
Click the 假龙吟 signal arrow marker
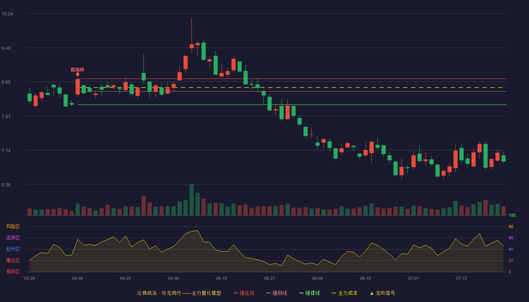tap(77, 75)
